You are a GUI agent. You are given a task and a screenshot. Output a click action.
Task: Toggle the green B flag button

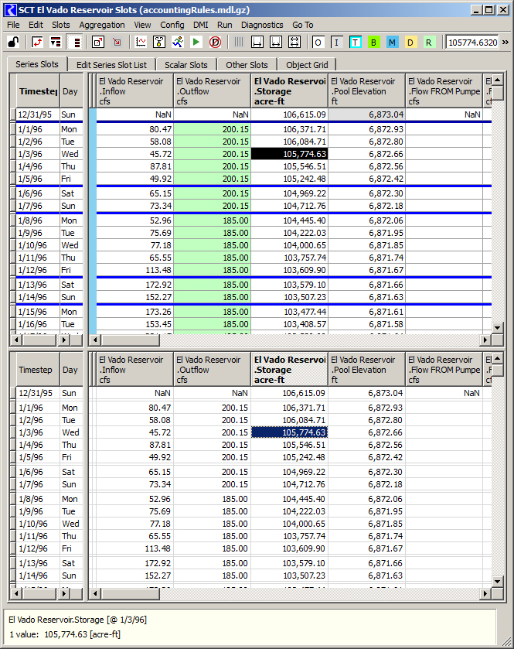pos(374,43)
